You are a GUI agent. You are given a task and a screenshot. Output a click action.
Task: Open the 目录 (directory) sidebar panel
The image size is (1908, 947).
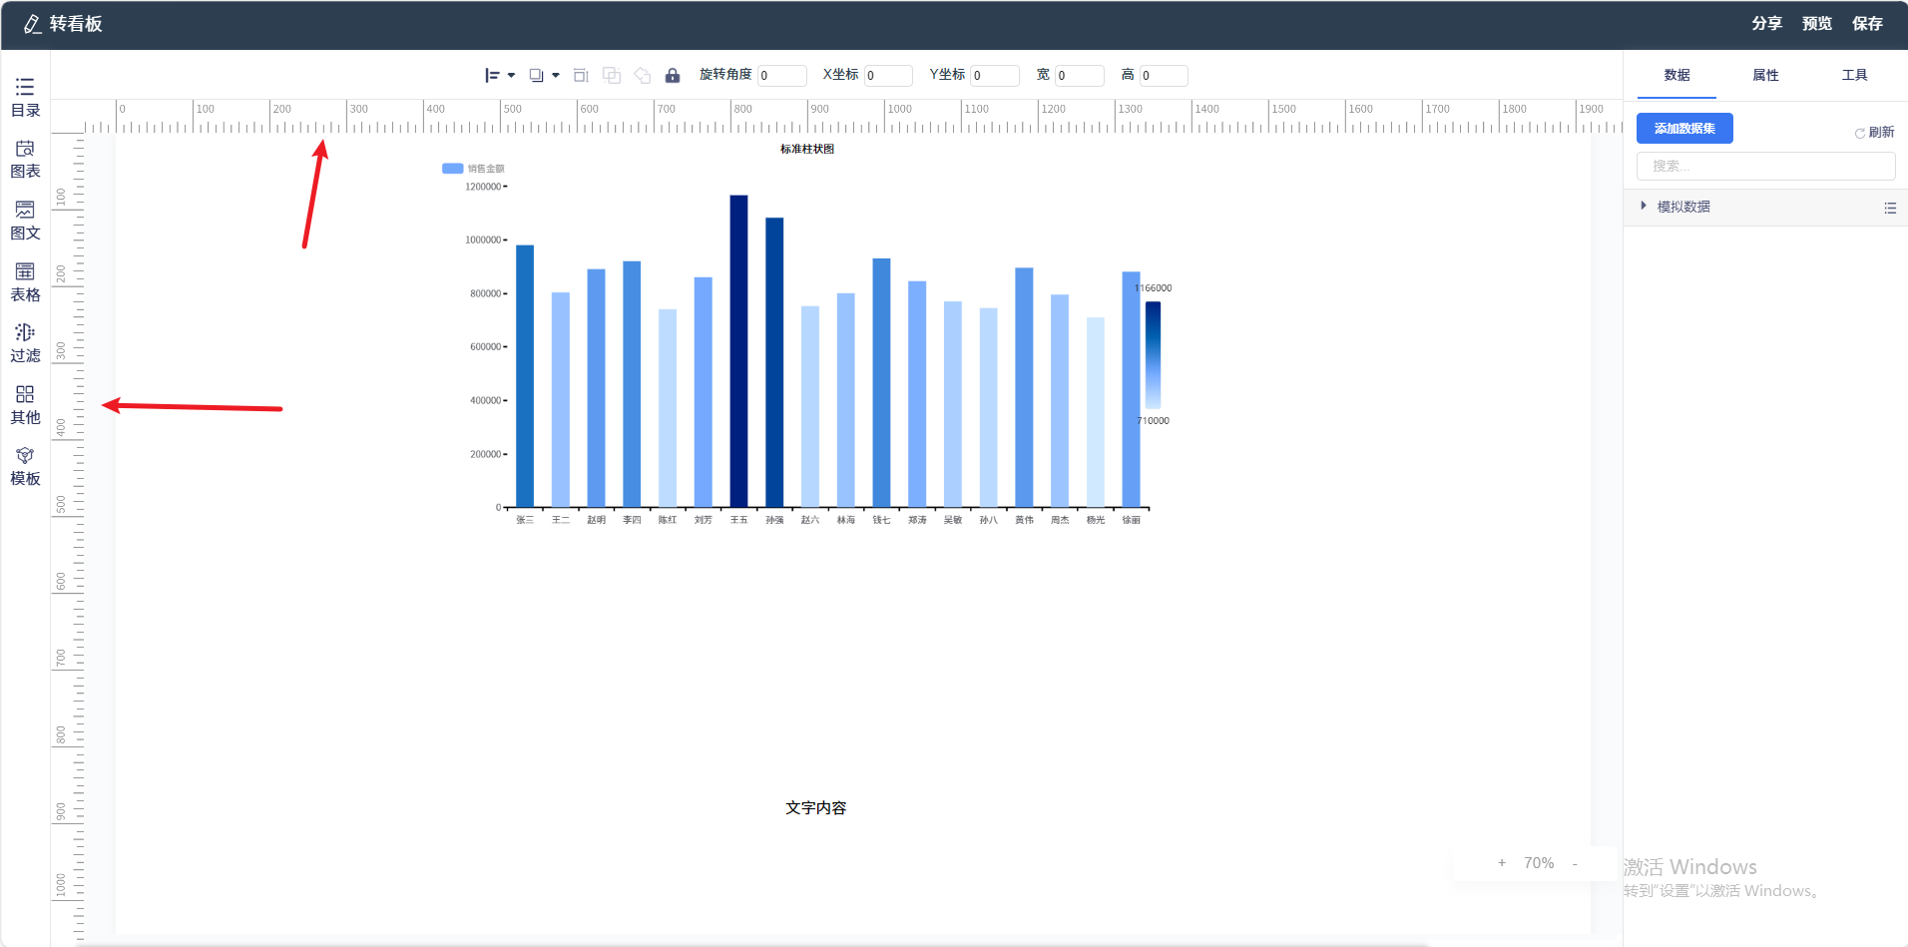[25, 97]
